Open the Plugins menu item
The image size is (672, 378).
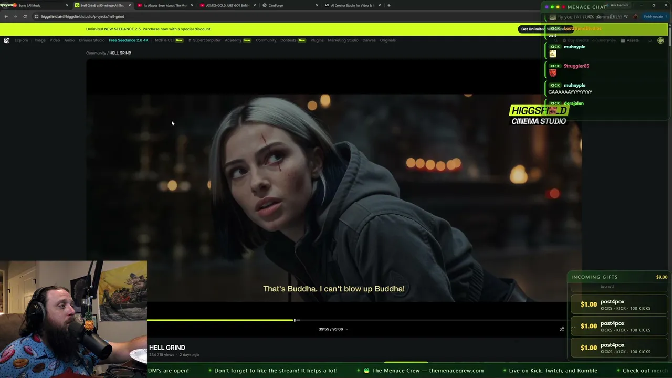[317, 40]
